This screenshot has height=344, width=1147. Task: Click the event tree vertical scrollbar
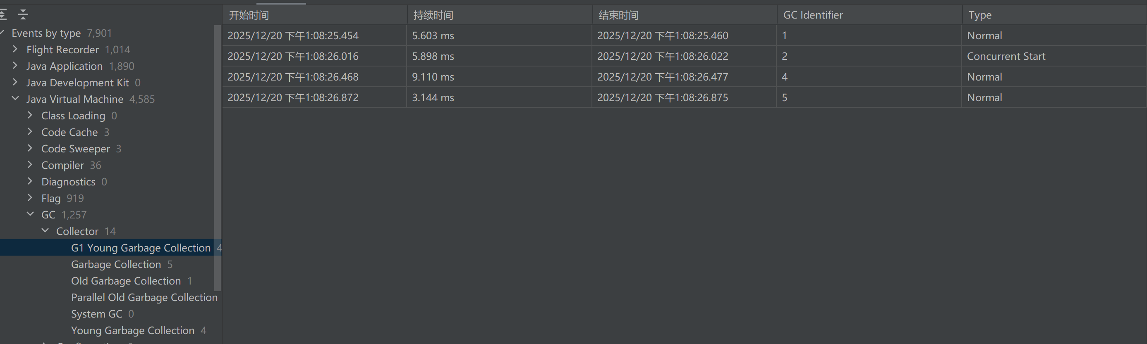(217, 156)
